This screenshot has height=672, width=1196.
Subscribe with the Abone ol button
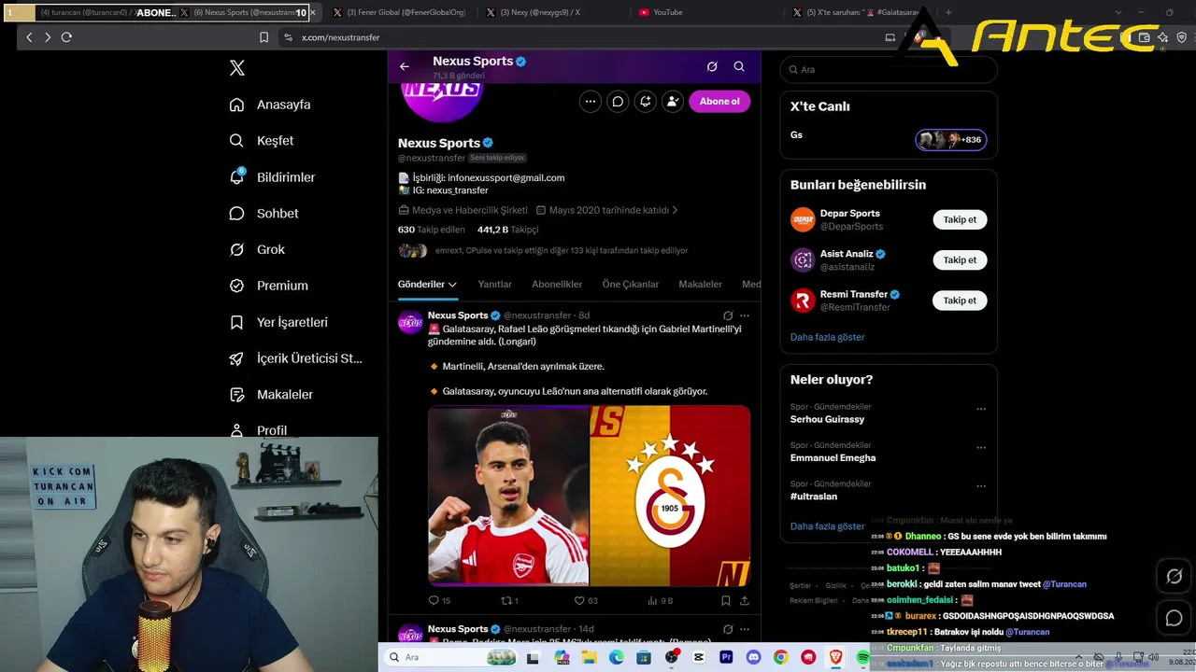[719, 102]
